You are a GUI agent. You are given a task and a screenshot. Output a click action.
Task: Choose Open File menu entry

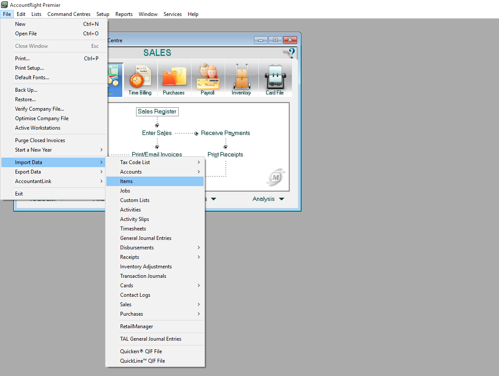(53, 34)
